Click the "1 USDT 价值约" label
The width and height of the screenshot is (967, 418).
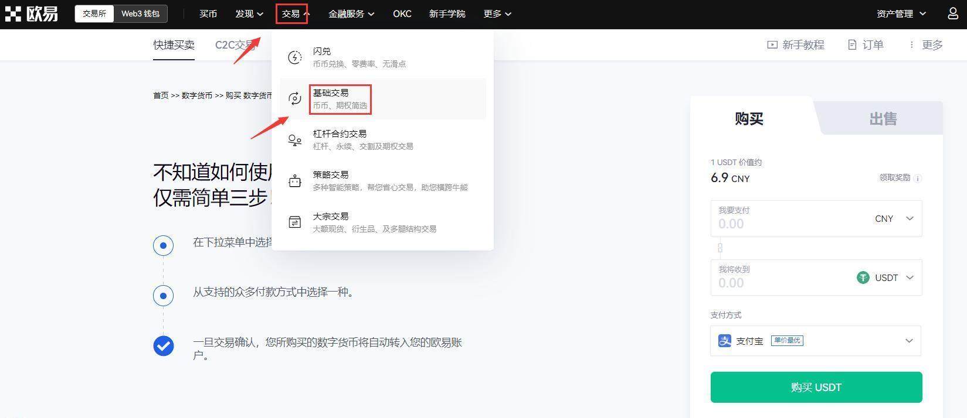tap(737, 162)
